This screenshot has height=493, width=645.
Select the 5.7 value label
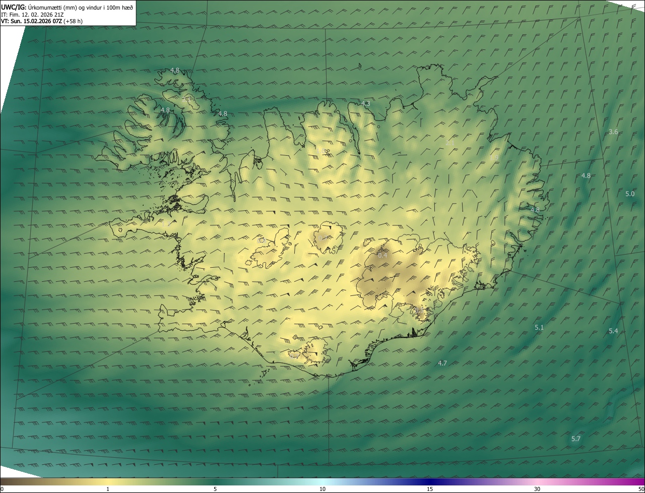pyautogui.click(x=576, y=439)
